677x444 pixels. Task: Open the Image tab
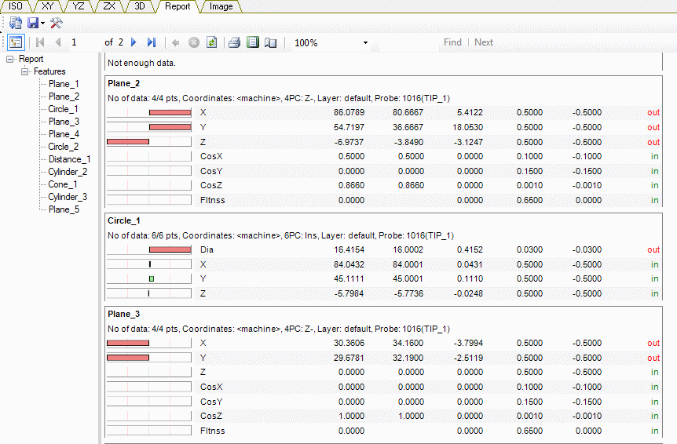point(221,6)
